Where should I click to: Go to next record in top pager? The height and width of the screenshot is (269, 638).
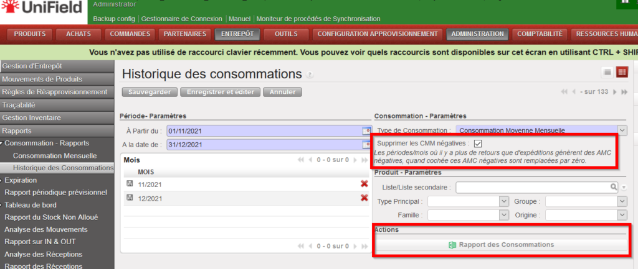click(x=615, y=92)
